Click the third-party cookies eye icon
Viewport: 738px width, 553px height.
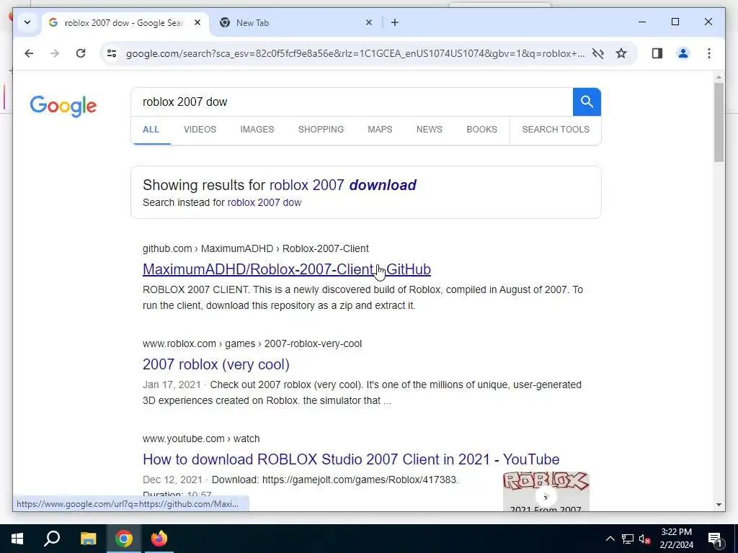(x=597, y=53)
